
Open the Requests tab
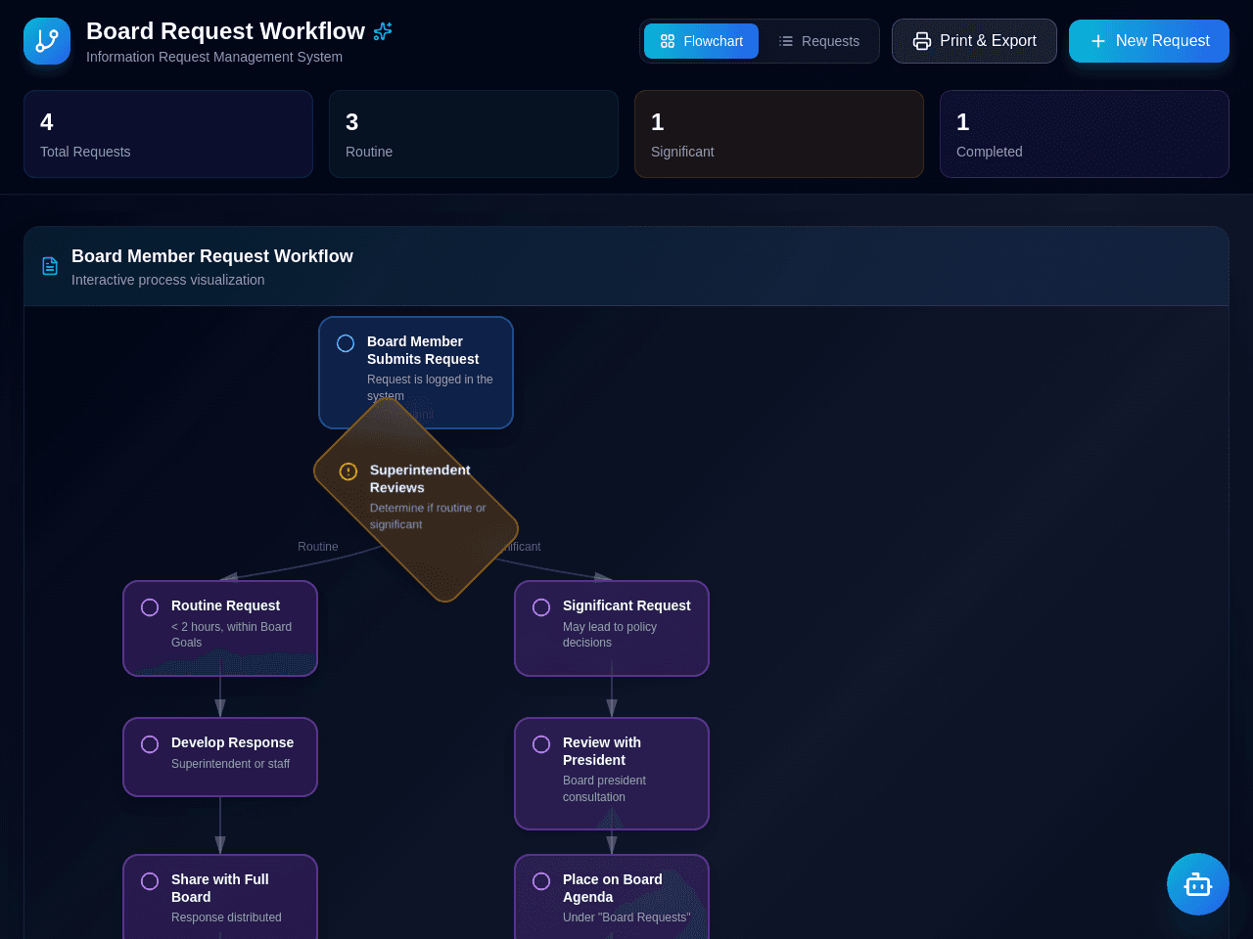tap(818, 41)
